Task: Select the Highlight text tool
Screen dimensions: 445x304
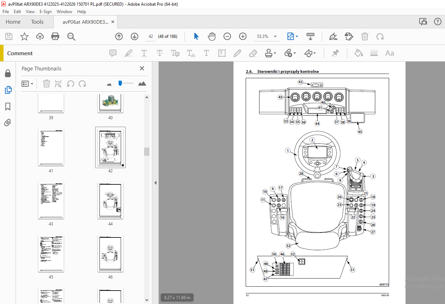Action: (x=129, y=53)
